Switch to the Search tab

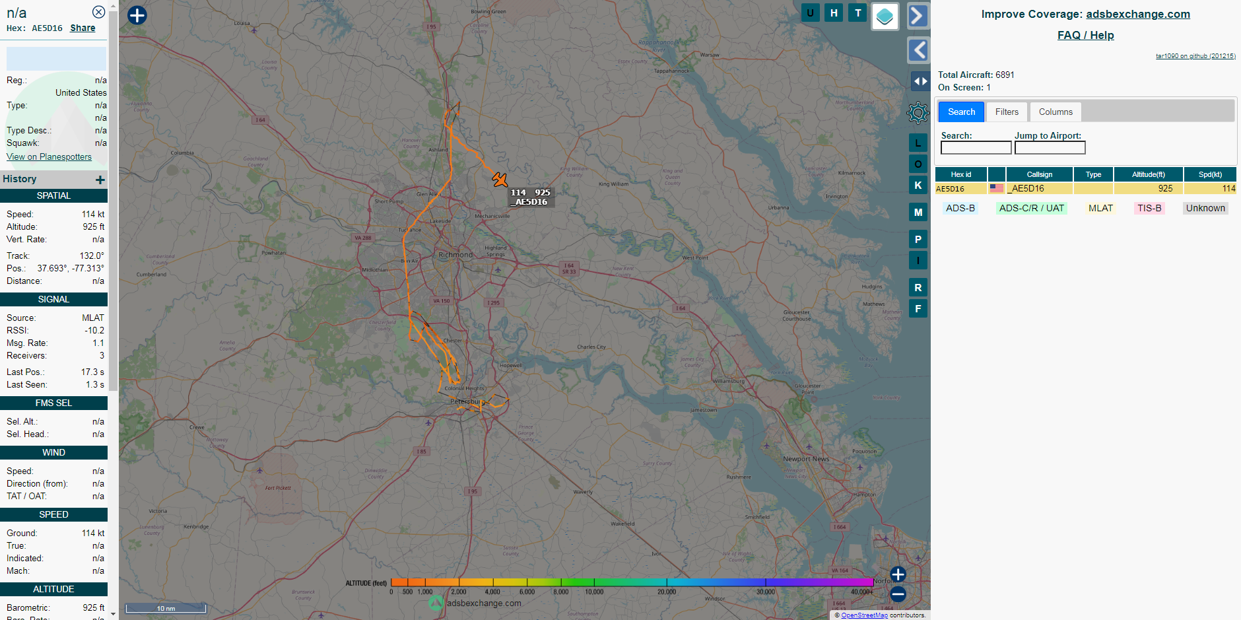(961, 112)
